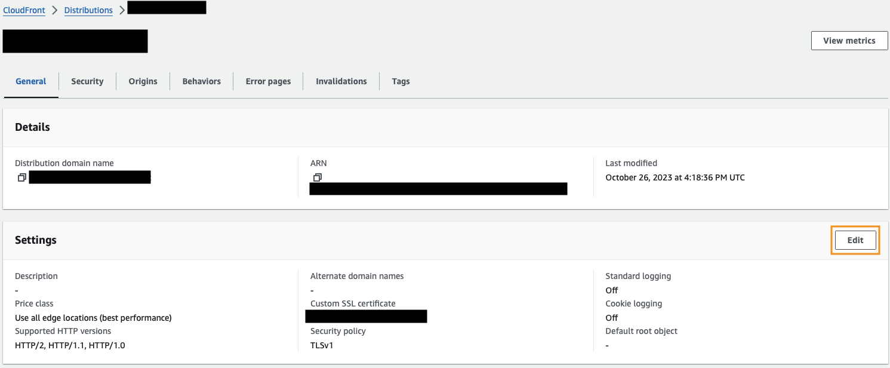890x368 pixels.
Task: Open the Origins tab
Action: click(x=143, y=81)
